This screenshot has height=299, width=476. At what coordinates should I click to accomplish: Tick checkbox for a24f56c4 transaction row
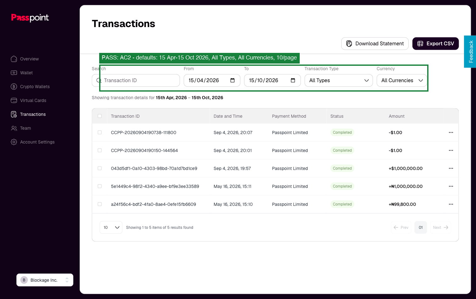pos(100,204)
